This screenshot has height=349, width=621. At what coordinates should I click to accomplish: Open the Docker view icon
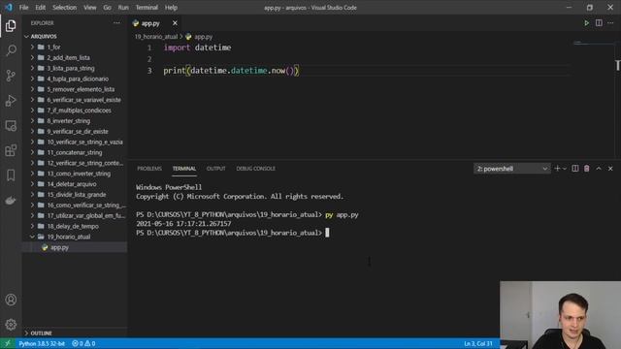[11, 201]
